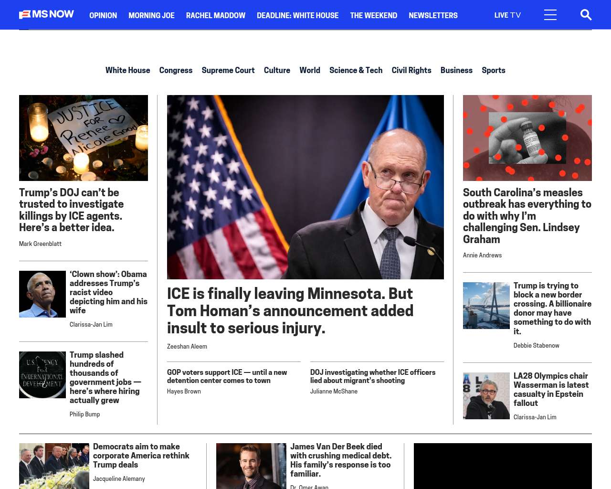Go to the Rachel Maddow section
611x489 pixels.
[x=216, y=15]
